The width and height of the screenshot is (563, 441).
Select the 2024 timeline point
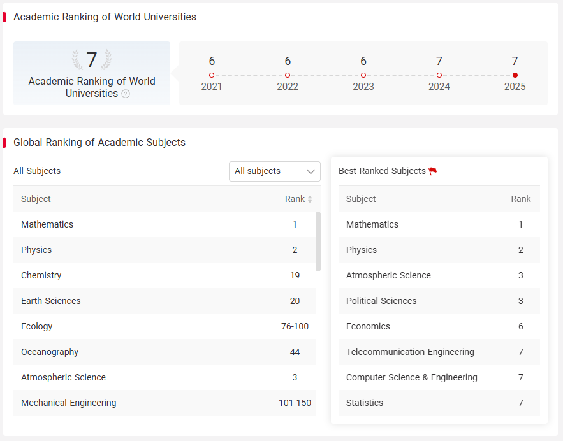click(439, 75)
